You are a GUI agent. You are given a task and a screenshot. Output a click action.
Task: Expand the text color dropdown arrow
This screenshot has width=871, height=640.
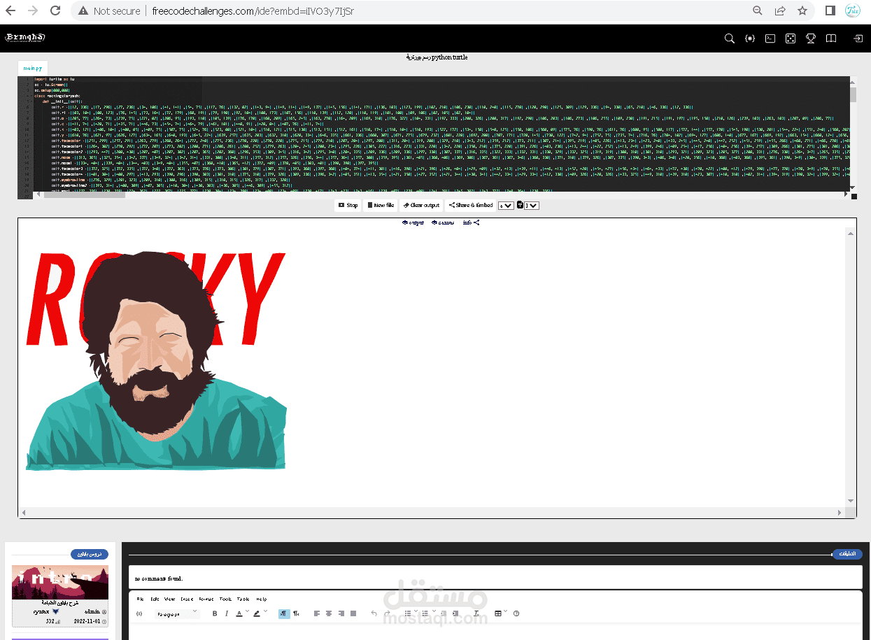pos(248,611)
